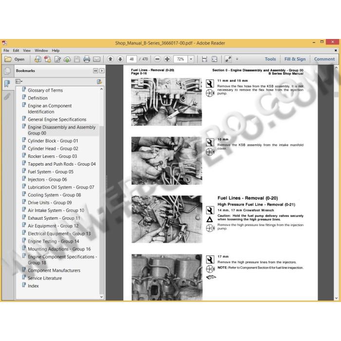Expand the Bookmarks panel right arrow
The image size is (341, 341).
point(102,71)
